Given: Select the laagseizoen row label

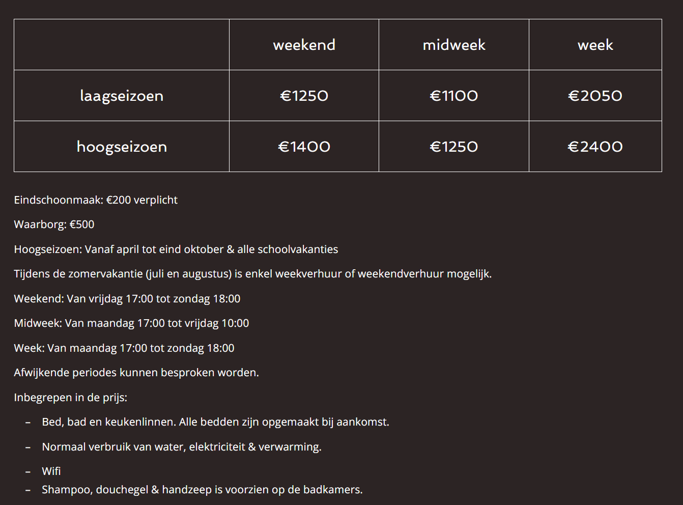Looking at the screenshot, I should click(122, 96).
